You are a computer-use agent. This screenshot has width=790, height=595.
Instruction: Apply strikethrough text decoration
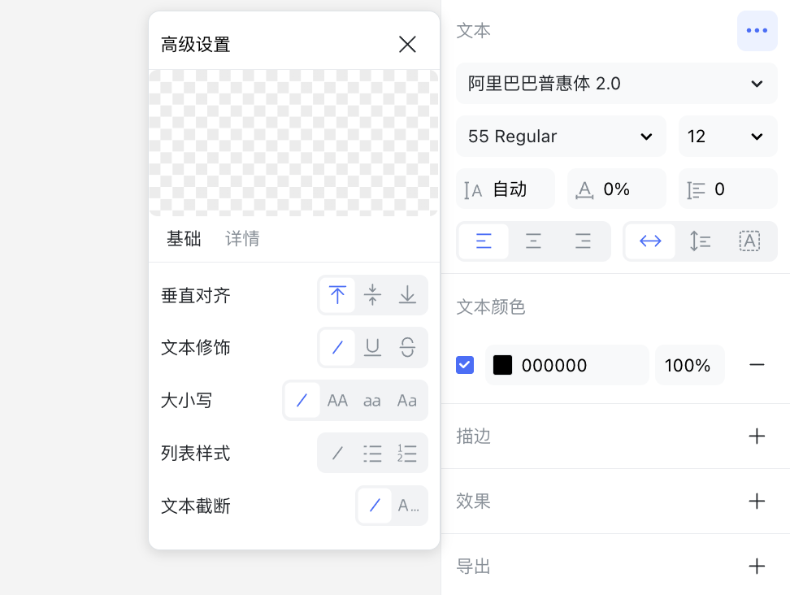point(407,348)
